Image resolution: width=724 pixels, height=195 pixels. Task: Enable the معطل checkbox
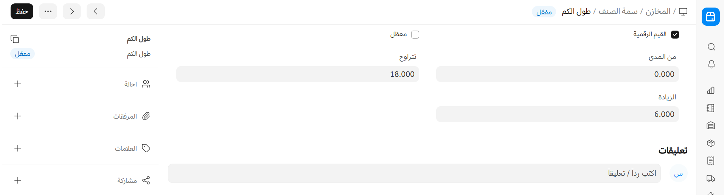[x=415, y=35]
